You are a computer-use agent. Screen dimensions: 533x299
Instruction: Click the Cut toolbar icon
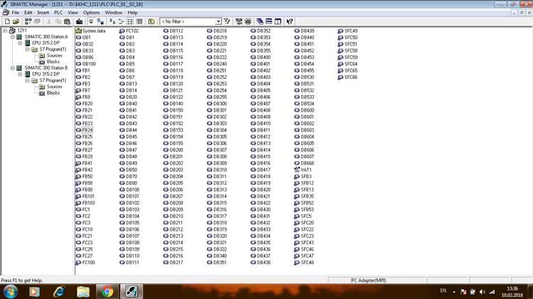49,21
